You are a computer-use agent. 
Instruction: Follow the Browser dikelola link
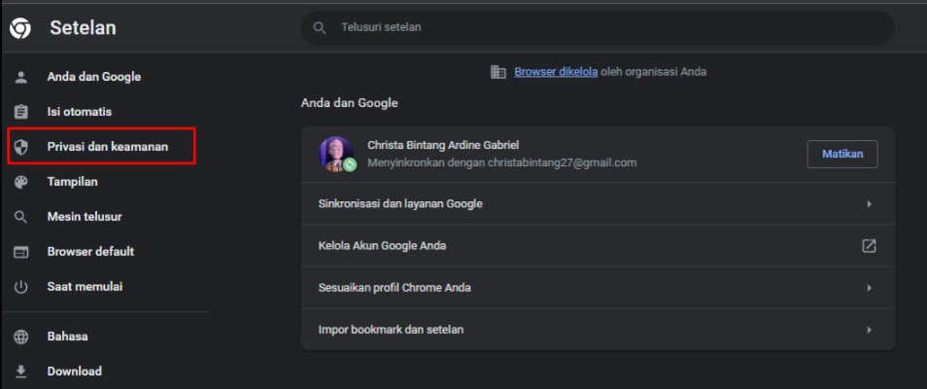pyautogui.click(x=556, y=72)
